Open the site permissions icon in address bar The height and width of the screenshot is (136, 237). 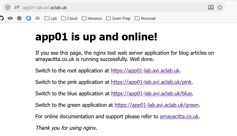coord(17,8)
